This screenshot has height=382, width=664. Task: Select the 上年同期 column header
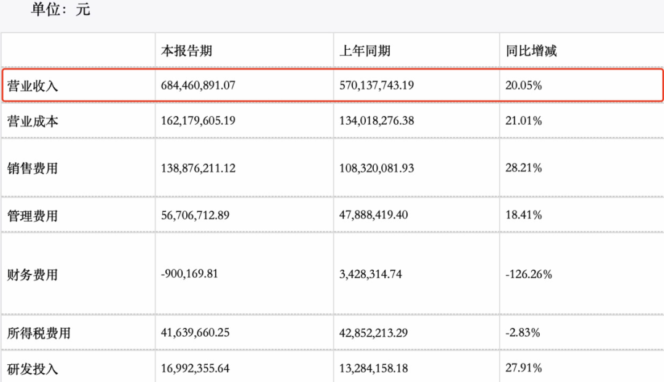(365, 51)
